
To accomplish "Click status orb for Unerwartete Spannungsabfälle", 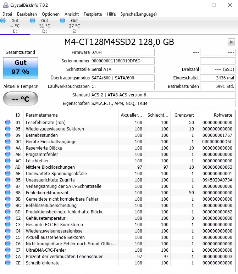I will [x=8, y=173].
